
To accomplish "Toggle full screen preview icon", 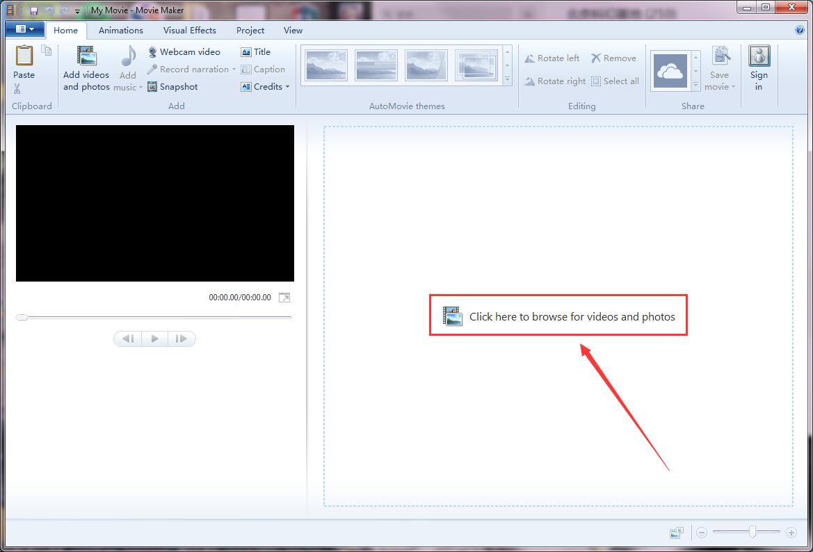I will click(x=284, y=298).
